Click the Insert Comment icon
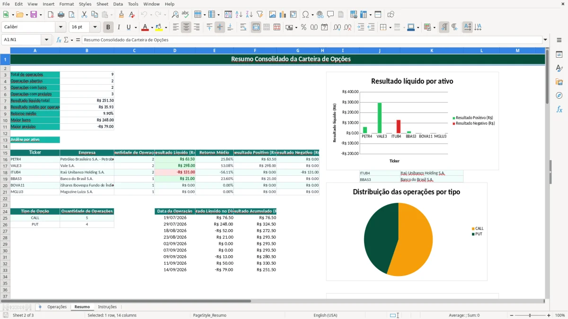The image size is (568, 319). (330, 15)
